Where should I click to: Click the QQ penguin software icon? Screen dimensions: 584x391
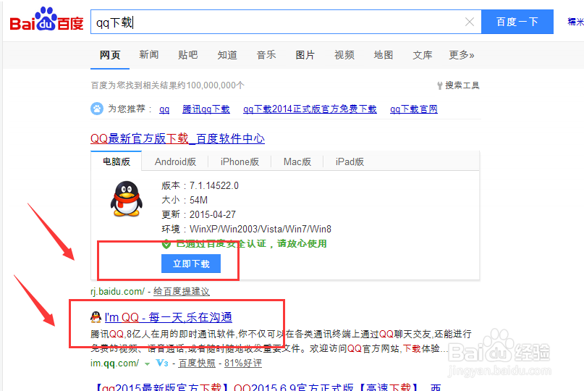coord(127,198)
